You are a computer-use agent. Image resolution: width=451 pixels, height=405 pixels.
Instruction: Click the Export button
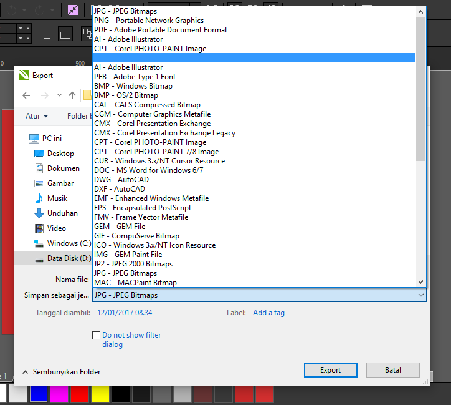331,370
